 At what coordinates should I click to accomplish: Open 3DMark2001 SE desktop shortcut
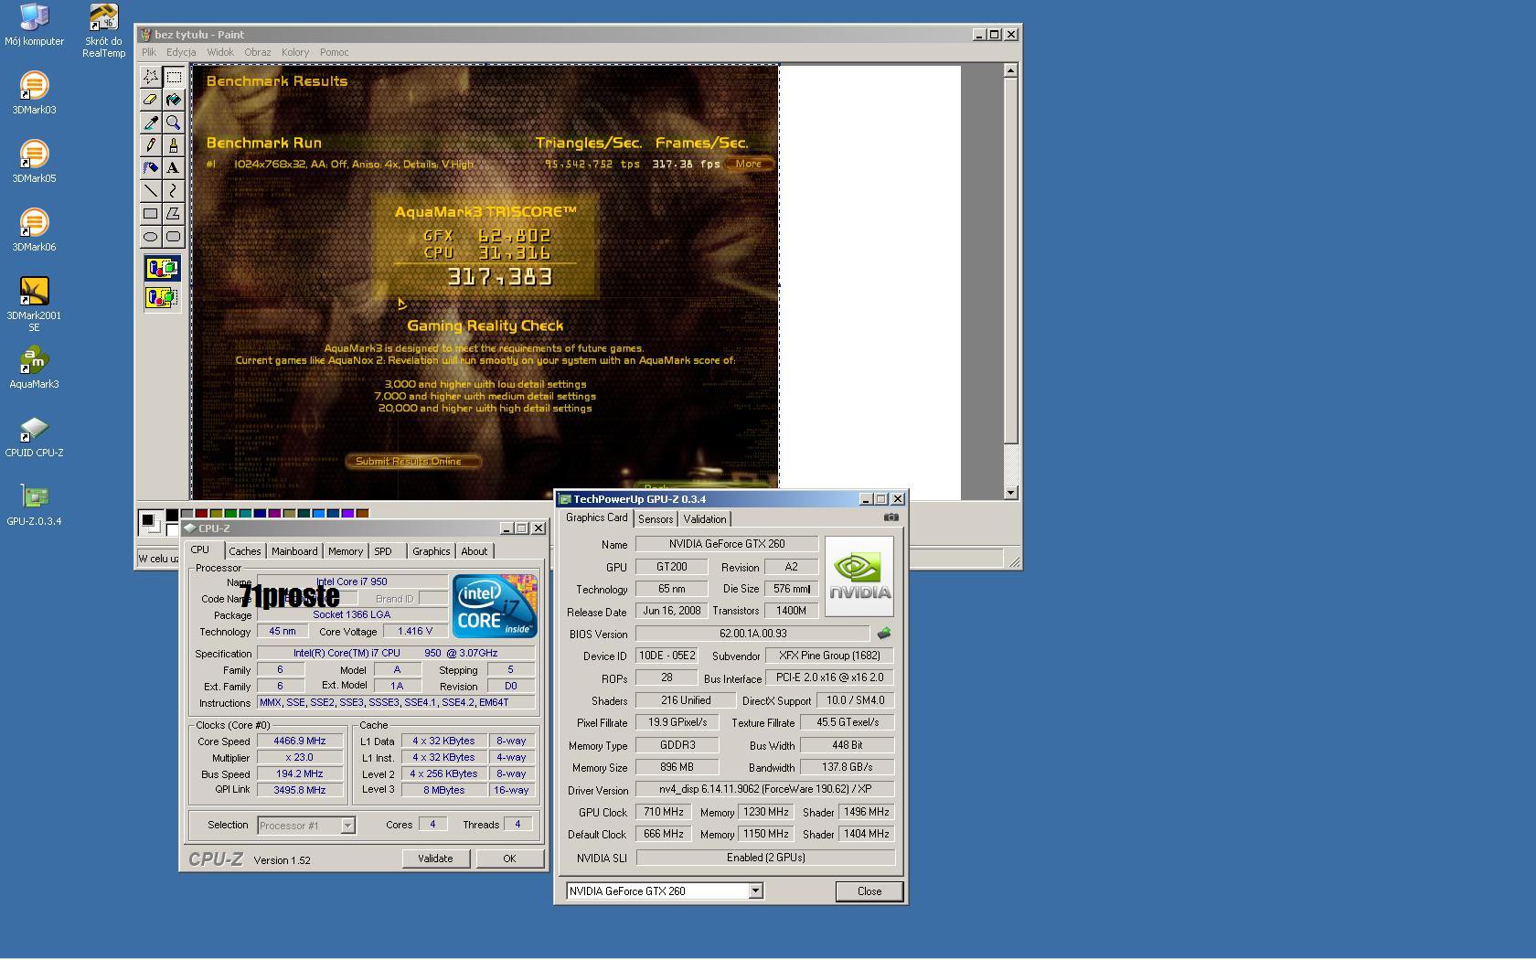pos(34,304)
